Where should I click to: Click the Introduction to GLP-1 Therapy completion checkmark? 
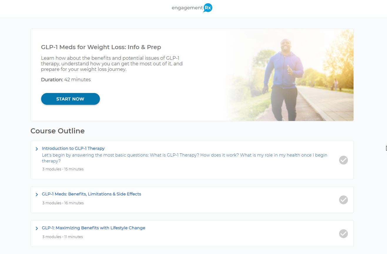point(343,160)
